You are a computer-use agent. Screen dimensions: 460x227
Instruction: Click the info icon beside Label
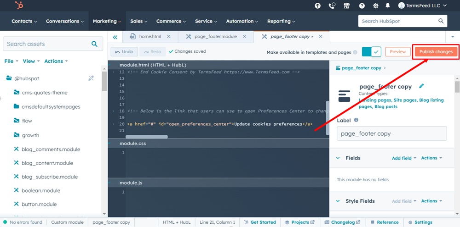tap(356, 120)
